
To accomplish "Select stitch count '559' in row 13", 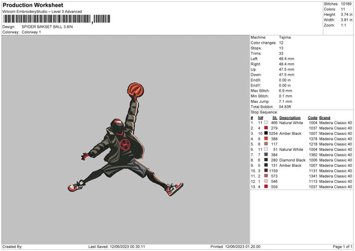I will pyautogui.click(x=274, y=186).
